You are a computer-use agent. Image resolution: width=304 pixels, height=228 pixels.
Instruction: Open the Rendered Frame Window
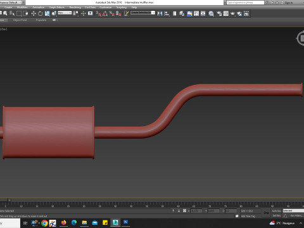click(x=226, y=13)
